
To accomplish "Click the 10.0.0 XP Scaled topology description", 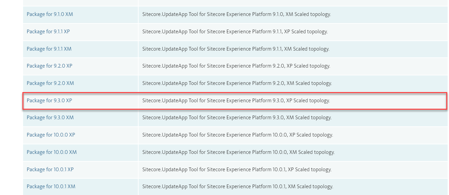I will 237,135.
